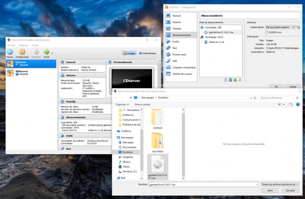The image size is (305, 199).
Task: Open Puertos serie category in Configuración
Action: tap(181, 55)
